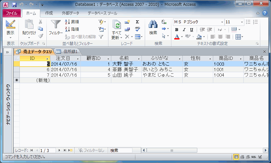The height and width of the screenshot is (163, 271).
Task: Click the Cut scissors icon
Action: tap(41, 22)
